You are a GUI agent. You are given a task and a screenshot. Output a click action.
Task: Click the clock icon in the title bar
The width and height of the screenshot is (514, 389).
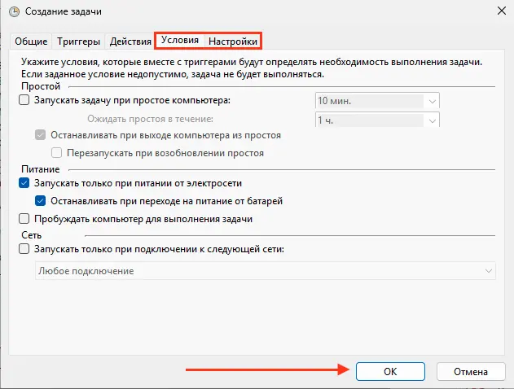(14, 12)
